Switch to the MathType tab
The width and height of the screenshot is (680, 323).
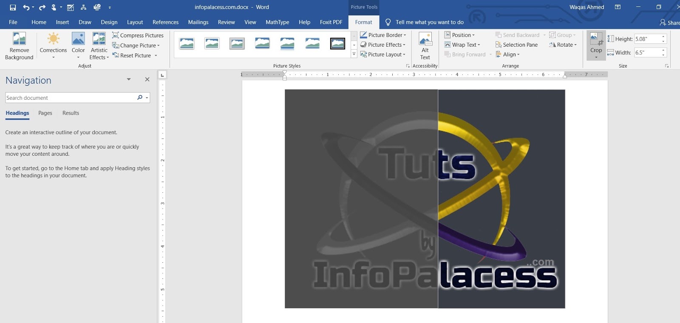[x=278, y=22]
